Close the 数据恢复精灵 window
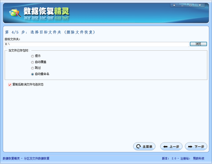This screenshot has height=164, width=212. [200, 5]
